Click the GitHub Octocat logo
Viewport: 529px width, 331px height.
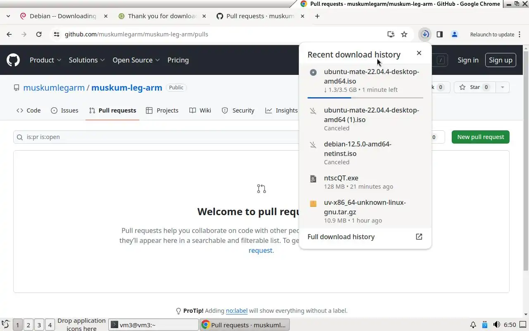pyautogui.click(x=13, y=60)
